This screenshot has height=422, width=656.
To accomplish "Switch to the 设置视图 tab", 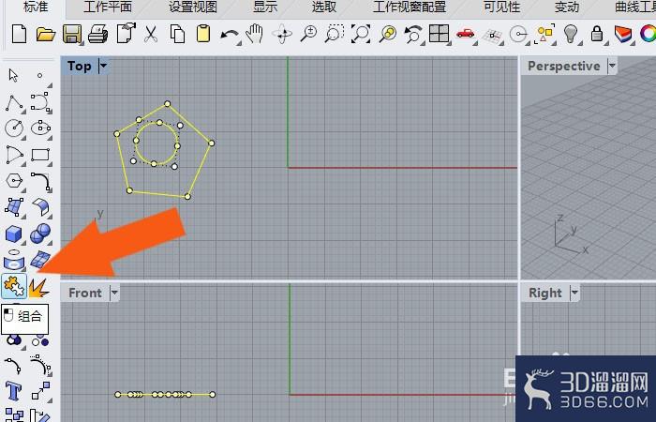I will 193,7.
